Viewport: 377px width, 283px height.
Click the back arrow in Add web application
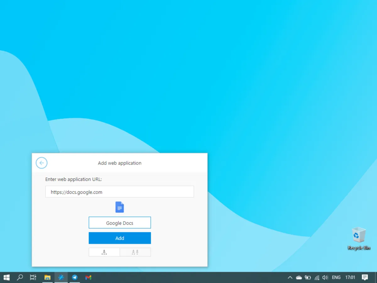41,163
